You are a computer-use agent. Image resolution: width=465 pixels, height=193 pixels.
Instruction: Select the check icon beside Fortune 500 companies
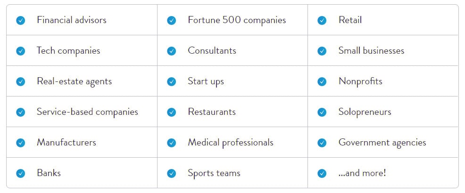click(172, 20)
